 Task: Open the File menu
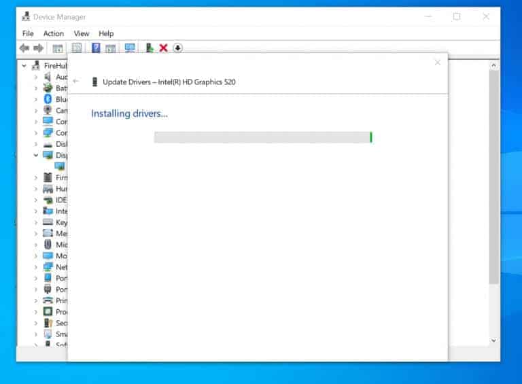[x=28, y=33]
